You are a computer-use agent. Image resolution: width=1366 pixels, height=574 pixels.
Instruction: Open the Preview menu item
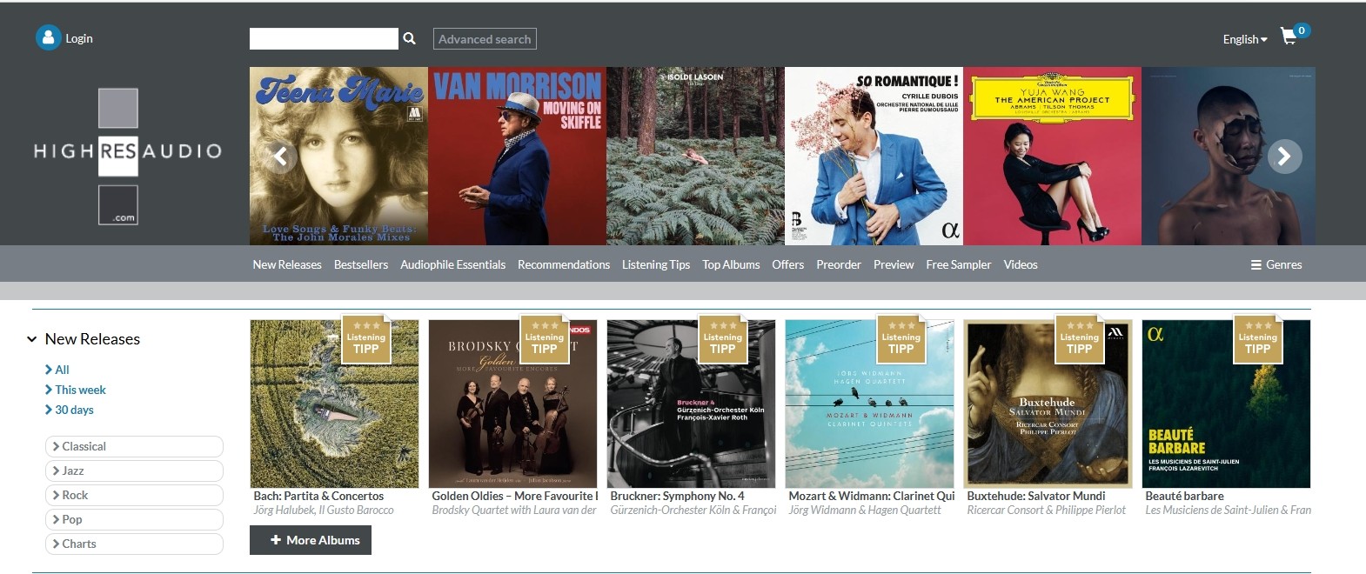[x=894, y=264]
